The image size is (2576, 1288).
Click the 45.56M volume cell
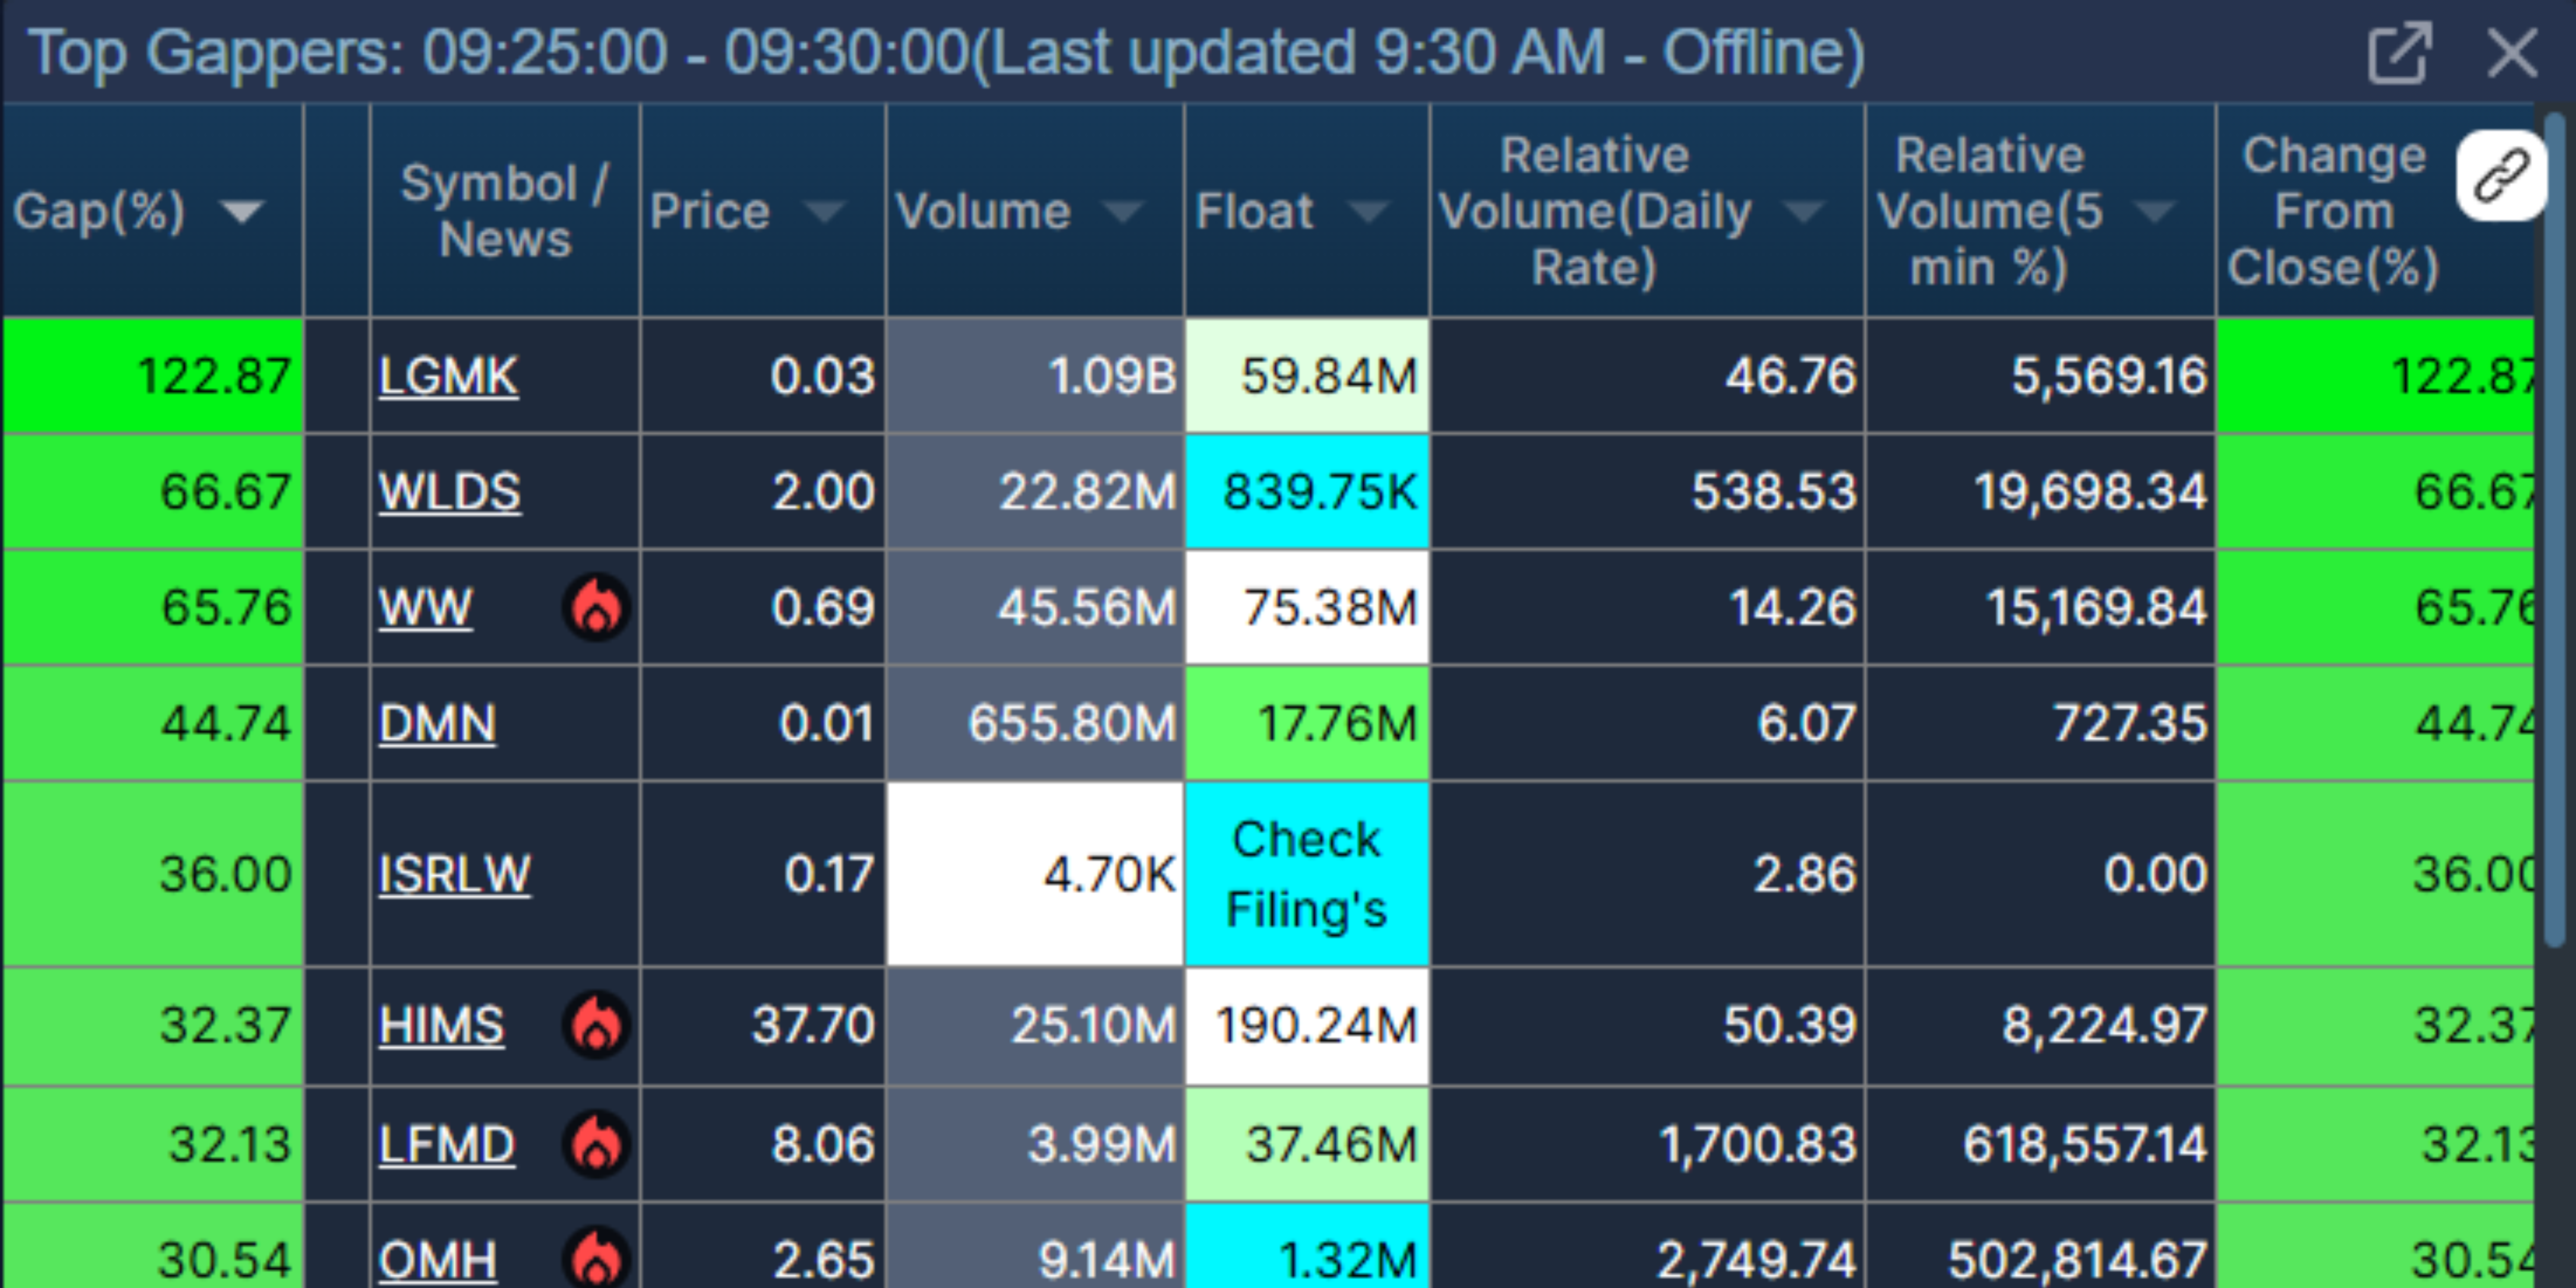(x=1035, y=607)
